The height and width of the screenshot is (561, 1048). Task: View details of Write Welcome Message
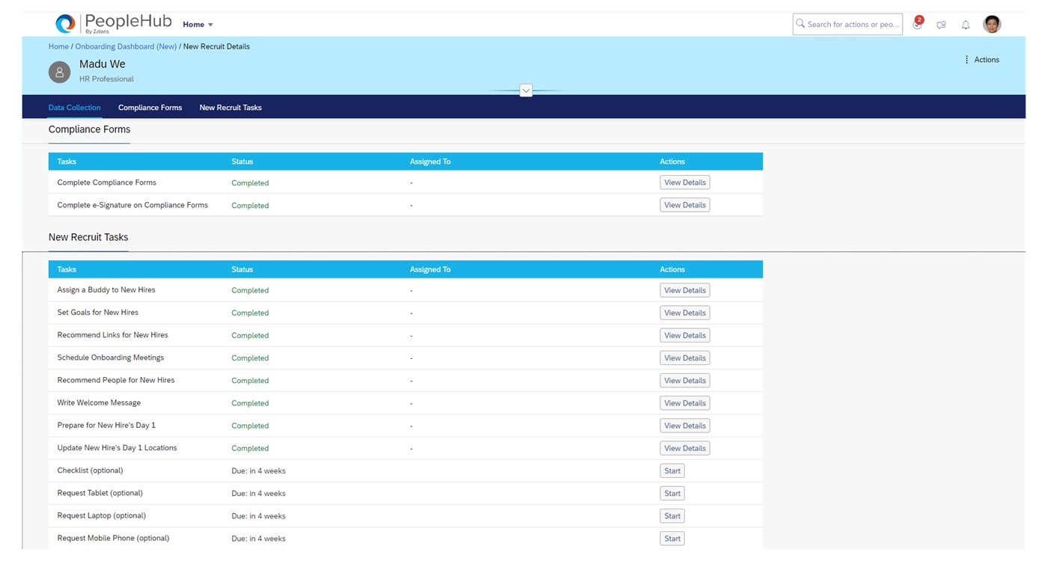point(684,402)
